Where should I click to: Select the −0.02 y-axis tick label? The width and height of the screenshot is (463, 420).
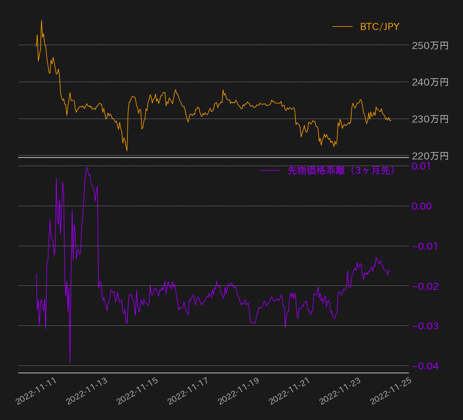[425, 286]
